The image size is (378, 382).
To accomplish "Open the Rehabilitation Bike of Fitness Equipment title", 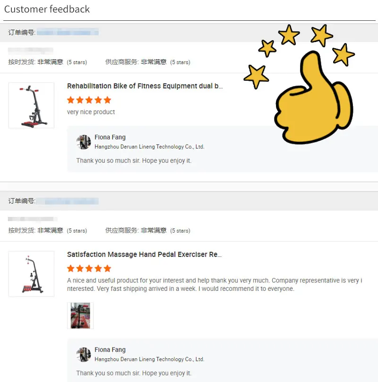I will pos(145,86).
